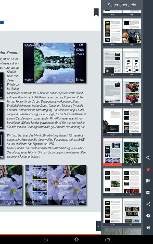The image size is (153, 244).
Task: Go to page 93 thumbnail
Action: click(x=132, y=13)
